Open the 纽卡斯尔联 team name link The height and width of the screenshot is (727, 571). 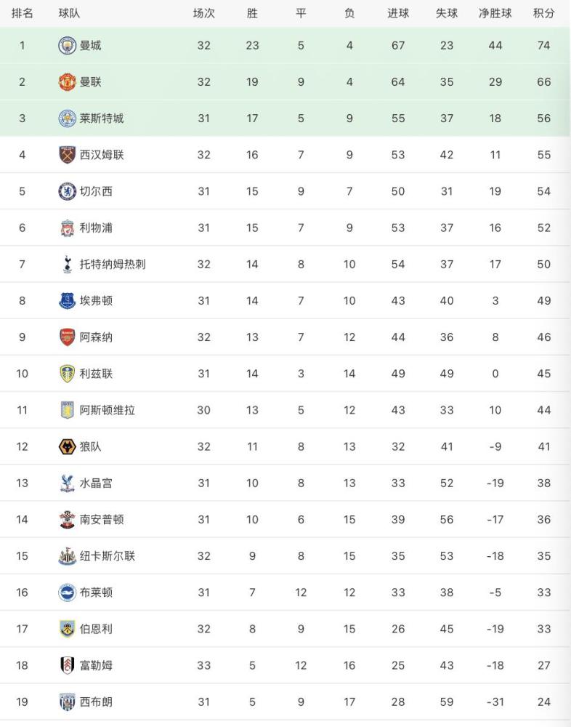click(x=108, y=556)
